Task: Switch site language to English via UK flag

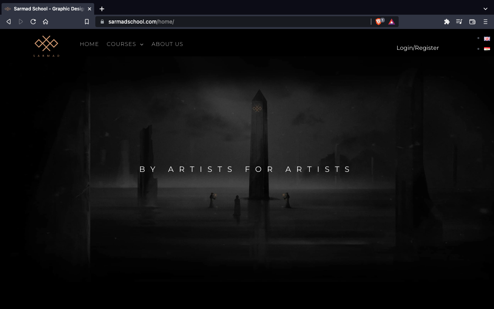Action: [x=487, y=39]
